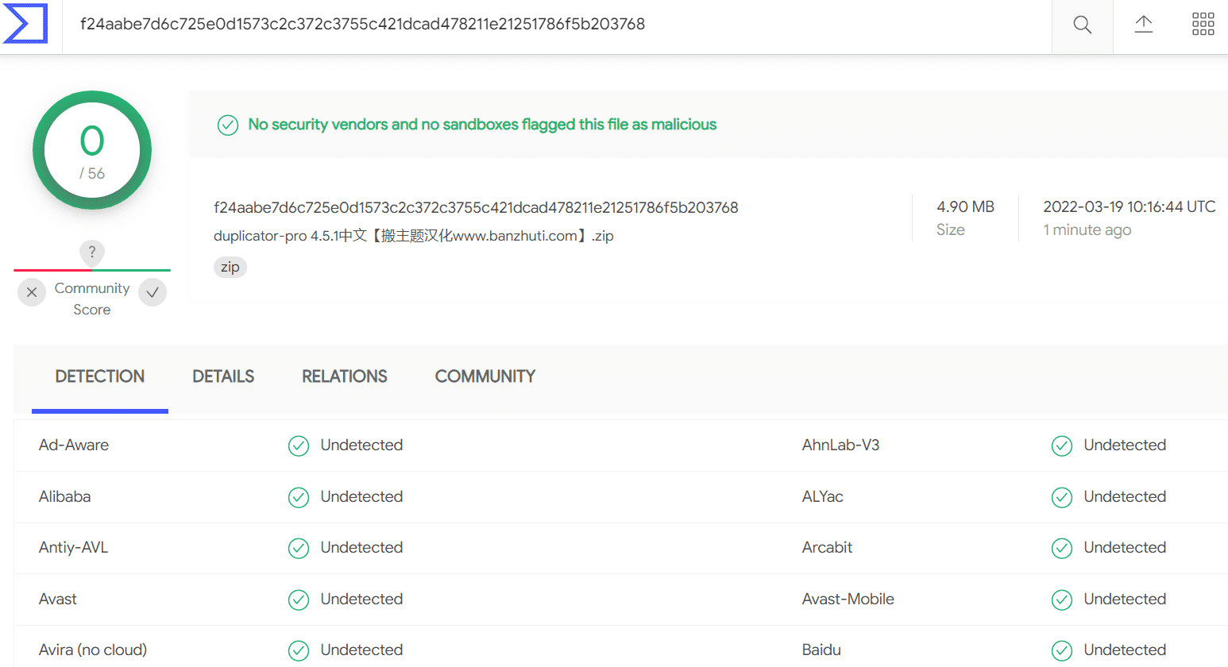Image resolution: width=1228 pixels, height=667 pixels.
Task: Click the ALYac undetected check icon
Action: tap(1062, 498)
